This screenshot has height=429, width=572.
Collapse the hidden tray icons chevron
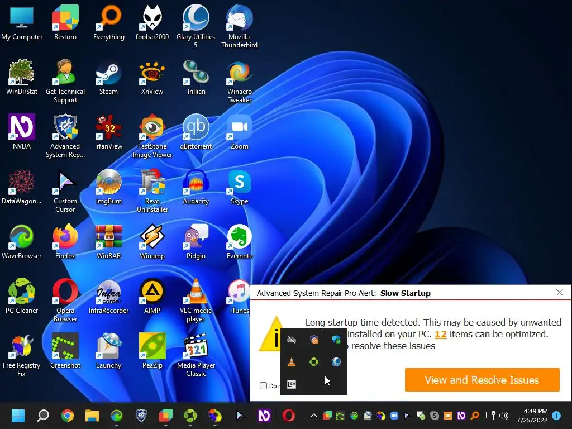[x=313, y=416]
